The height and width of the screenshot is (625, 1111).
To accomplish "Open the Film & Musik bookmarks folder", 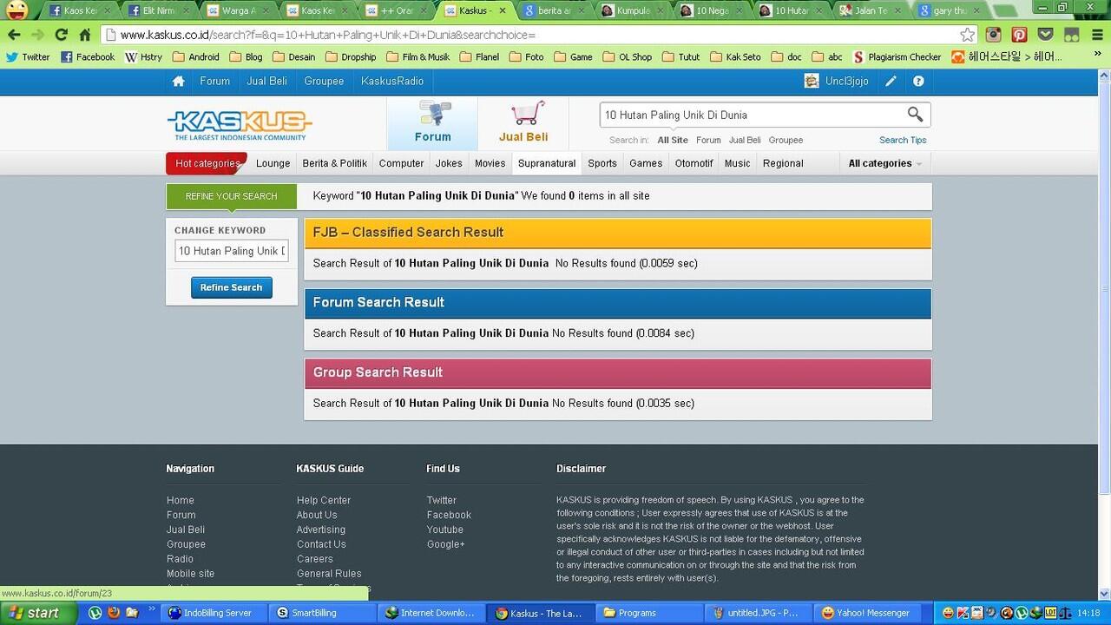I will (417, 56).
